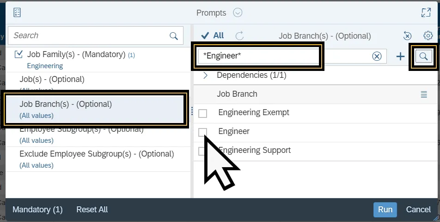
Task: Open the Job Branch list display options
Action: pos(424,94)
